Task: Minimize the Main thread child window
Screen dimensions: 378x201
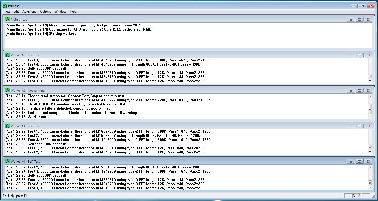Action: pyautogui.click(x=351, y=19)
